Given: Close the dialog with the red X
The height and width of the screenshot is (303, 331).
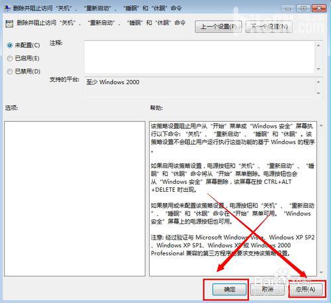Looking at the screenshot, I should (319, 9).
